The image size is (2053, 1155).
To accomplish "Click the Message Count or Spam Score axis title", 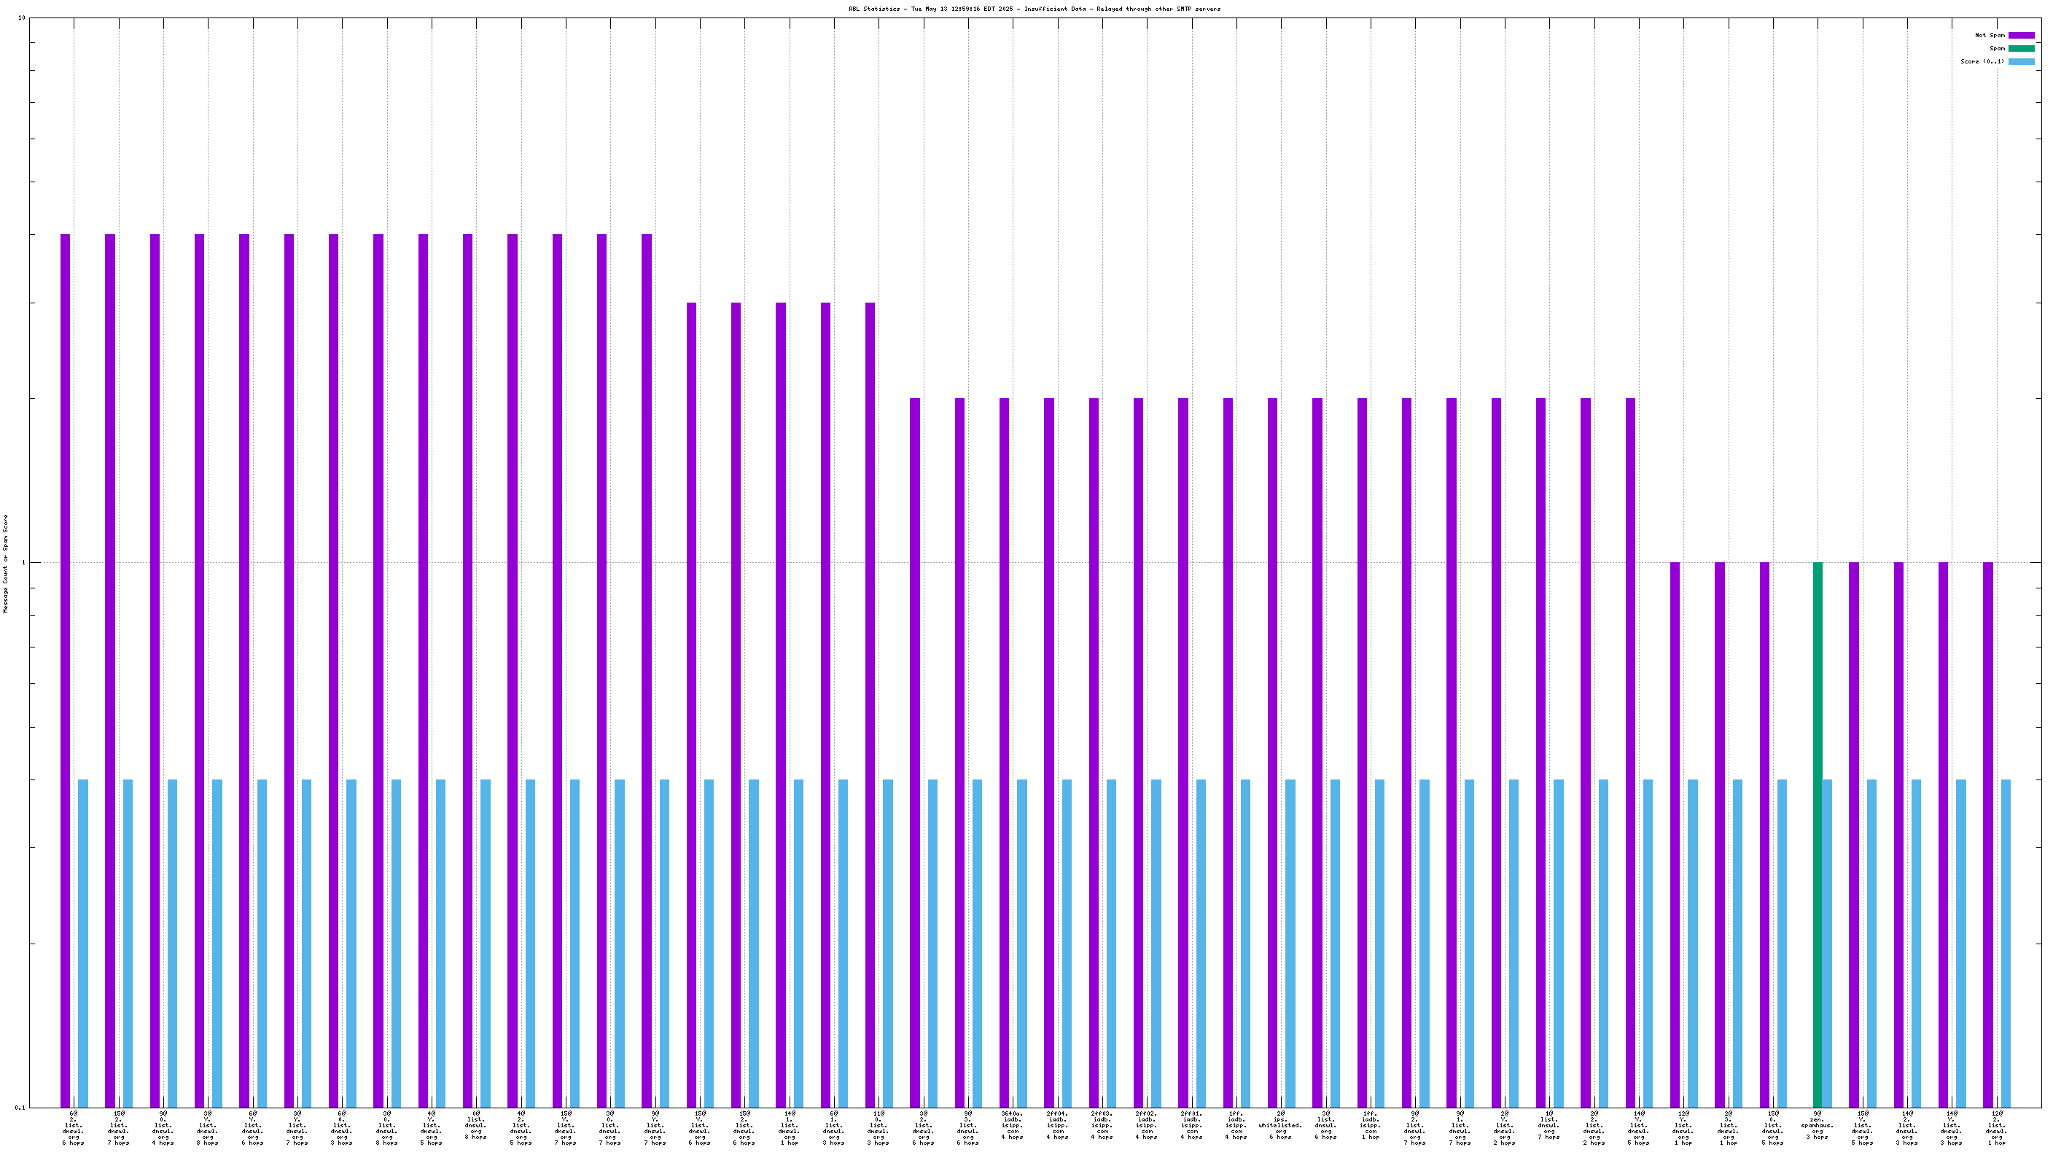I will pos(6,563).
